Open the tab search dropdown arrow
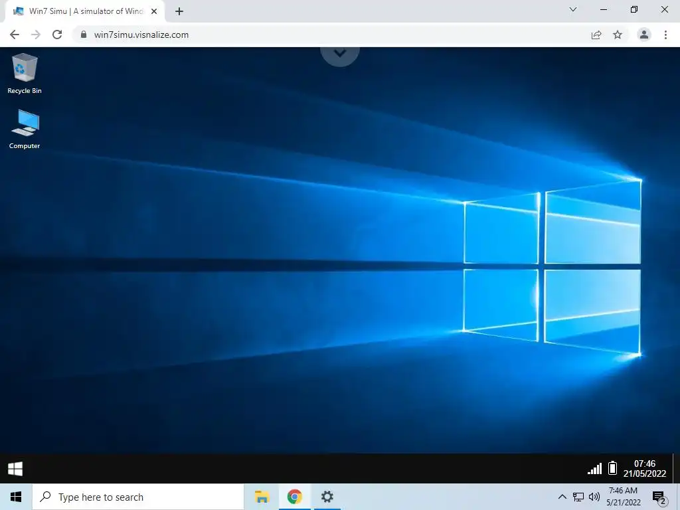This screenshot has width=680, height=510. (573, 9)
